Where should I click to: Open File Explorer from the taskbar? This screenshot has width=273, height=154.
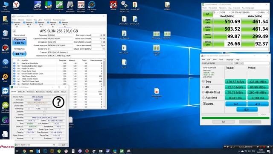point(31,151)
